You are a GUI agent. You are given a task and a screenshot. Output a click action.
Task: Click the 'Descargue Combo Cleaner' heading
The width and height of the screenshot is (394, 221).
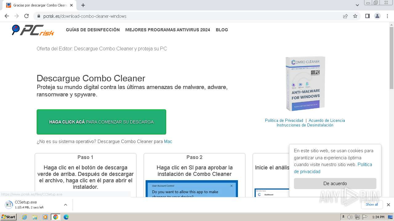[x=91, y=78]
